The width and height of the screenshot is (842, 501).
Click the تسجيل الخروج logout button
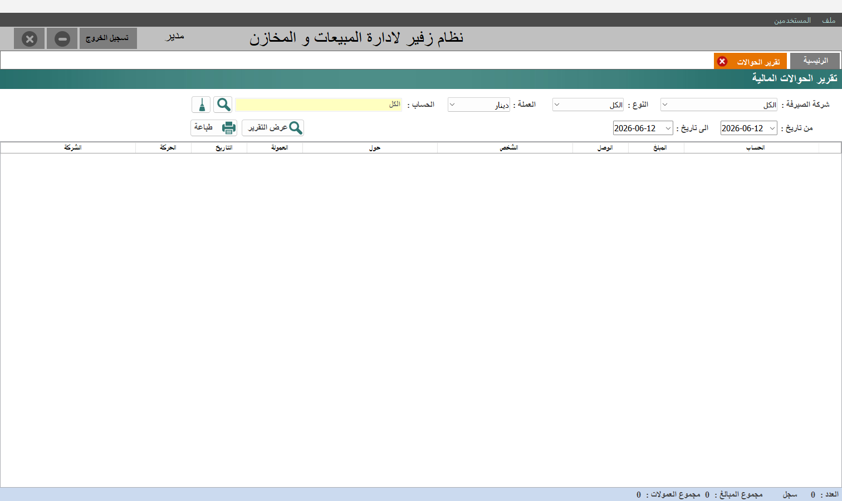(108, 38)
